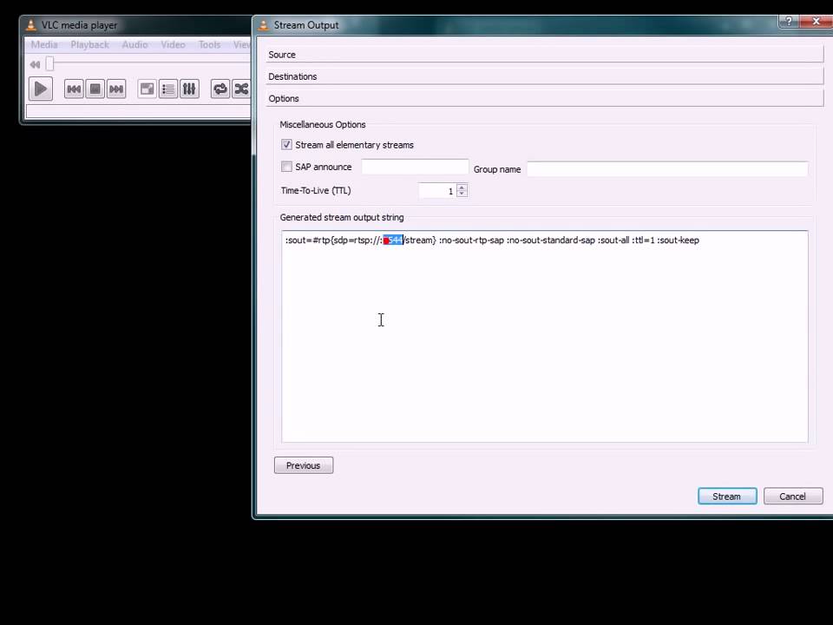Collapse the Options section

coord(545,98)
